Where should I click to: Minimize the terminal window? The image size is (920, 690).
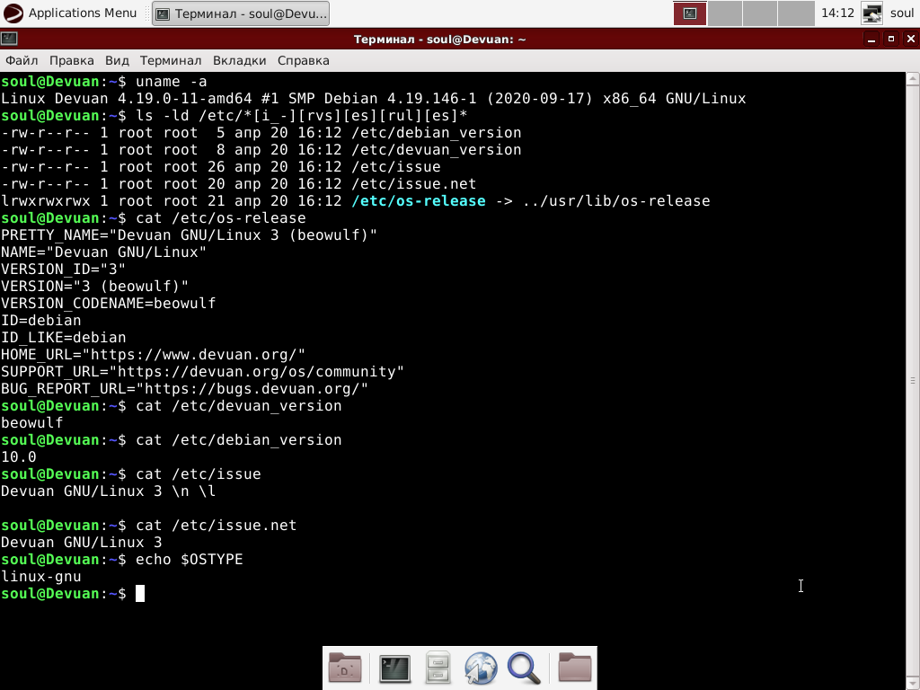(x=871, y=39)
